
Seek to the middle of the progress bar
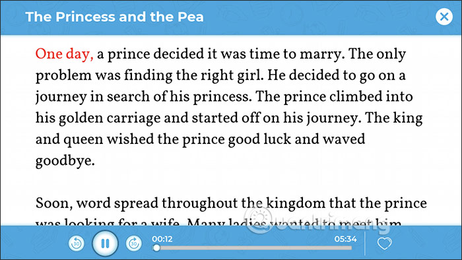(x=252, y=248)
